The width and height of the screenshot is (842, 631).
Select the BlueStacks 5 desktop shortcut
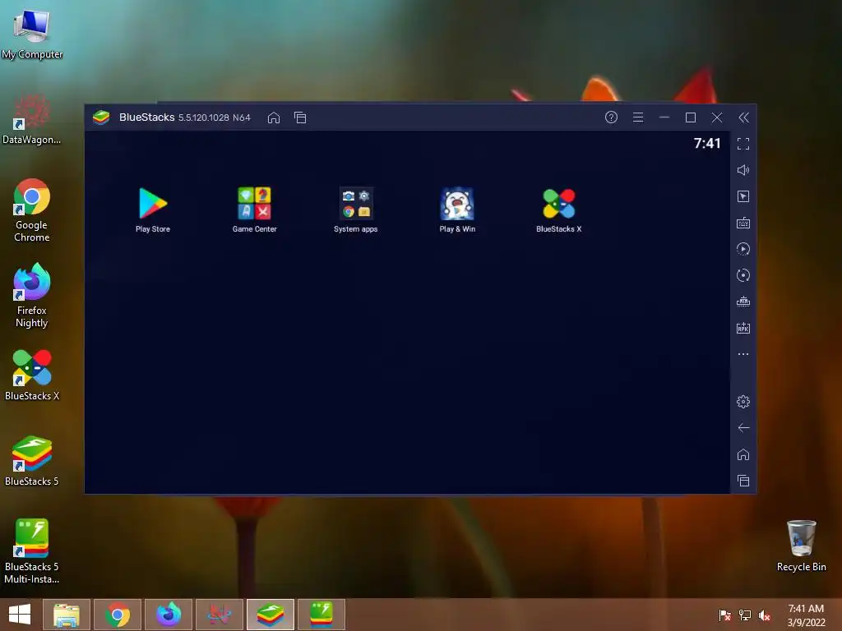tap(32, 461)
